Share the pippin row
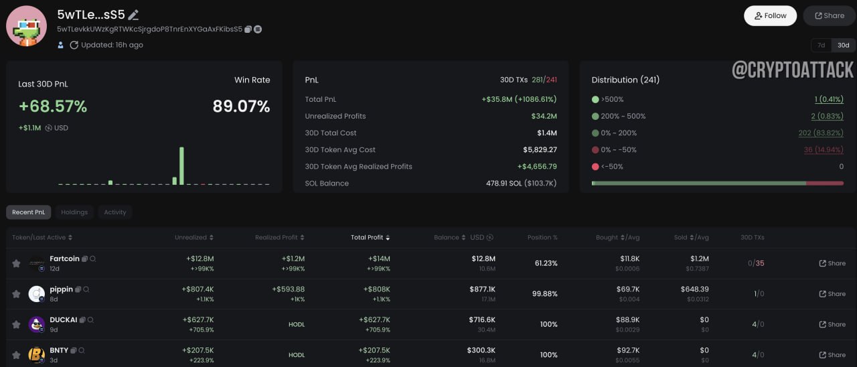Viewport: 857px width, 367px height. coord(832,294)
